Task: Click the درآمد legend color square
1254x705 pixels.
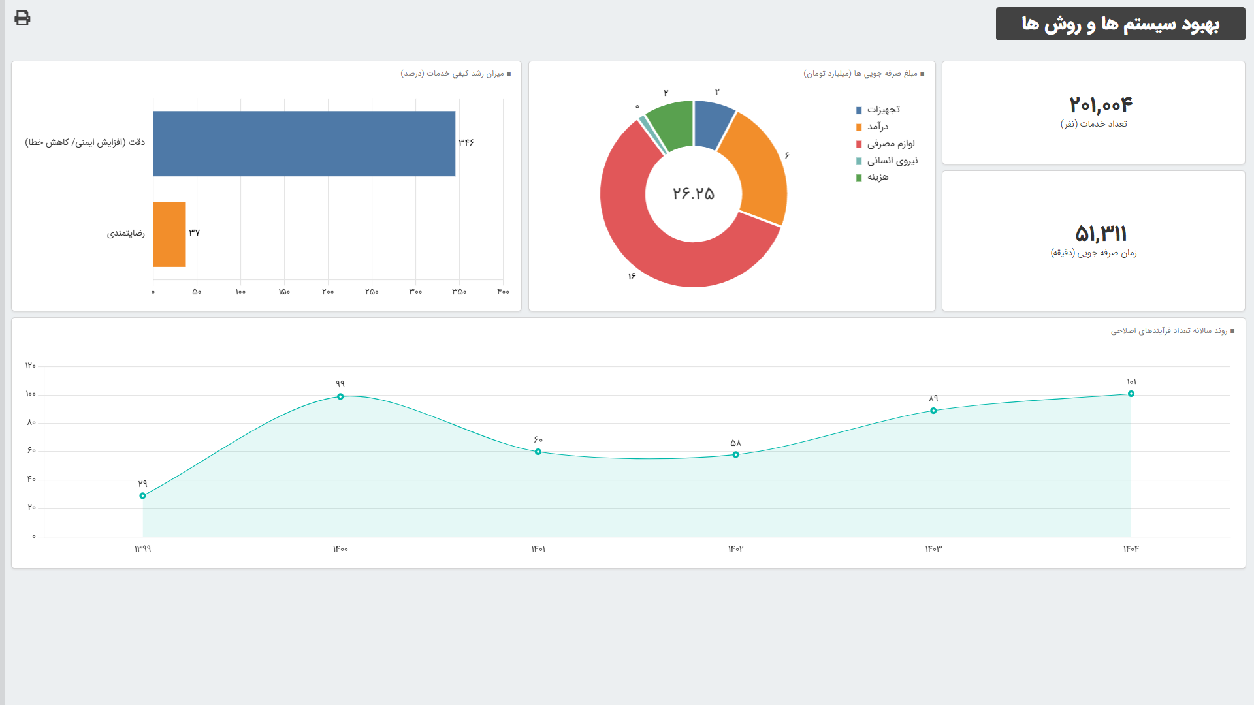Action: (859, 127)
